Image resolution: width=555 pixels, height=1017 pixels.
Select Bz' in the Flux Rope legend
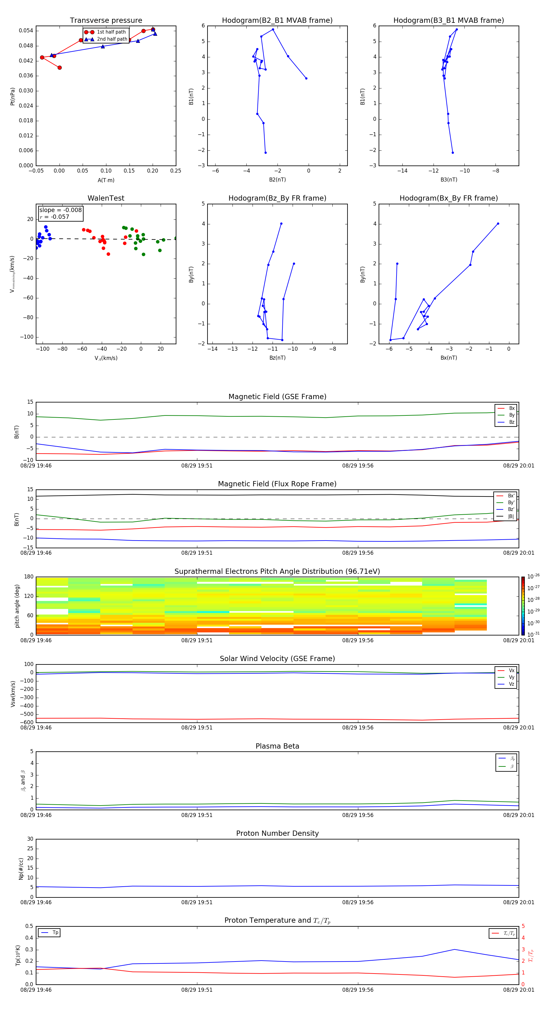[505, 510]
